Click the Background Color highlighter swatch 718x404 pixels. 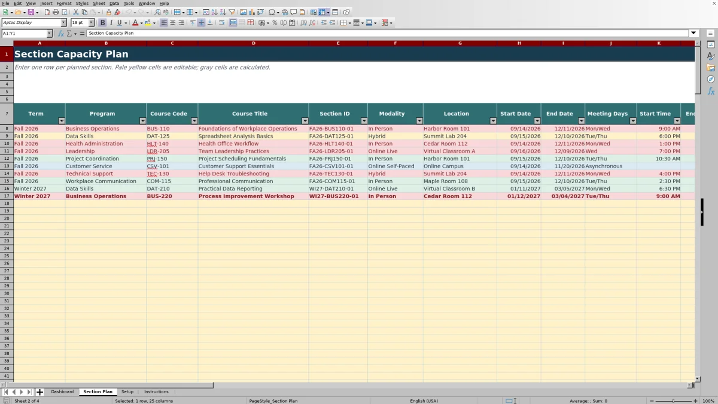click(x=148, y=23)
